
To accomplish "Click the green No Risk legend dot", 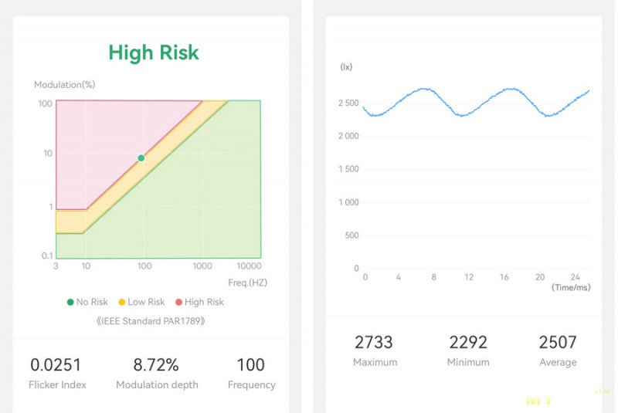I will coord(70,302).
